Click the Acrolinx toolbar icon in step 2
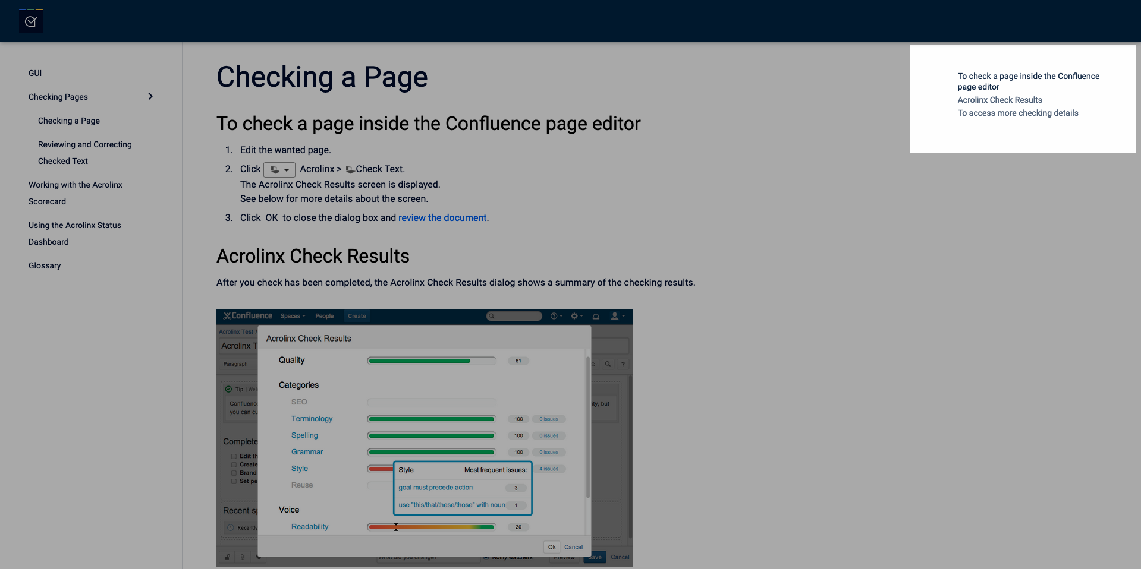The height and width of the screenshot is (569, 1141). (x=279, y=170)
